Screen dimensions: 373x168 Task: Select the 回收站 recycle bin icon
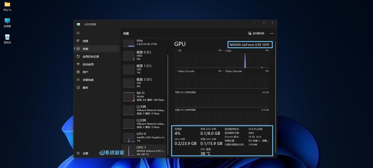click(8, 39)
